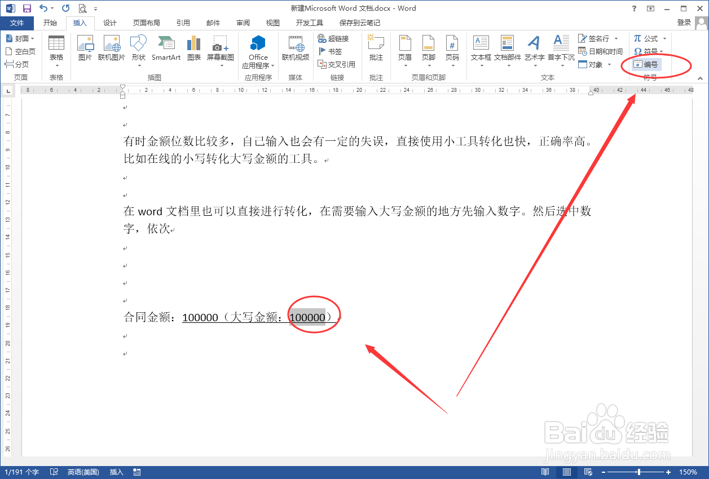The height and width of the screenshot is (479, 709).
Task: Insert an equation with the 公式 tool
Action: 648,38
